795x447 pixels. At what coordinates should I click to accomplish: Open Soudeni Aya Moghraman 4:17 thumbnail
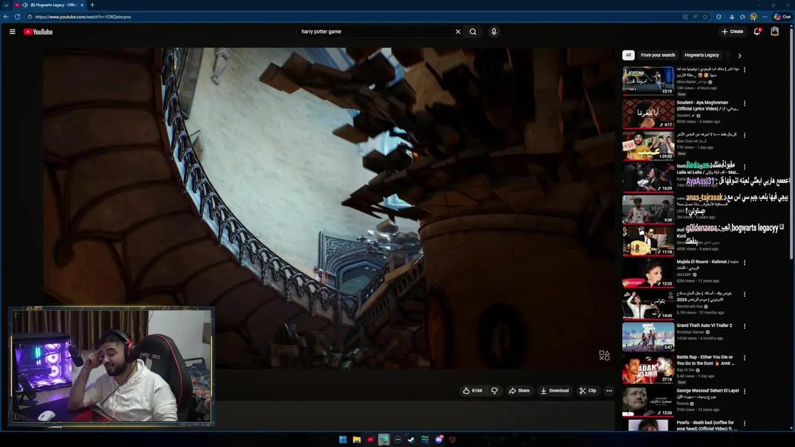pyautogui.click(x=648, y=114)
